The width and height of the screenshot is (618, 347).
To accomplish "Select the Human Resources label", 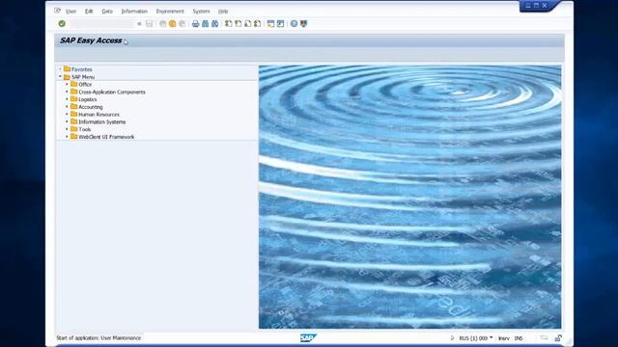I will point(98,114).
